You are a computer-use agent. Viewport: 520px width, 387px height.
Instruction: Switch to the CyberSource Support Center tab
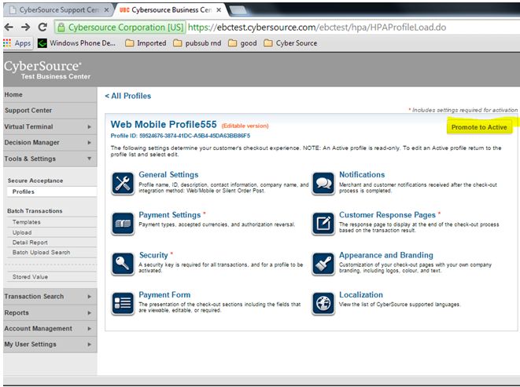(x=58, y=10)
